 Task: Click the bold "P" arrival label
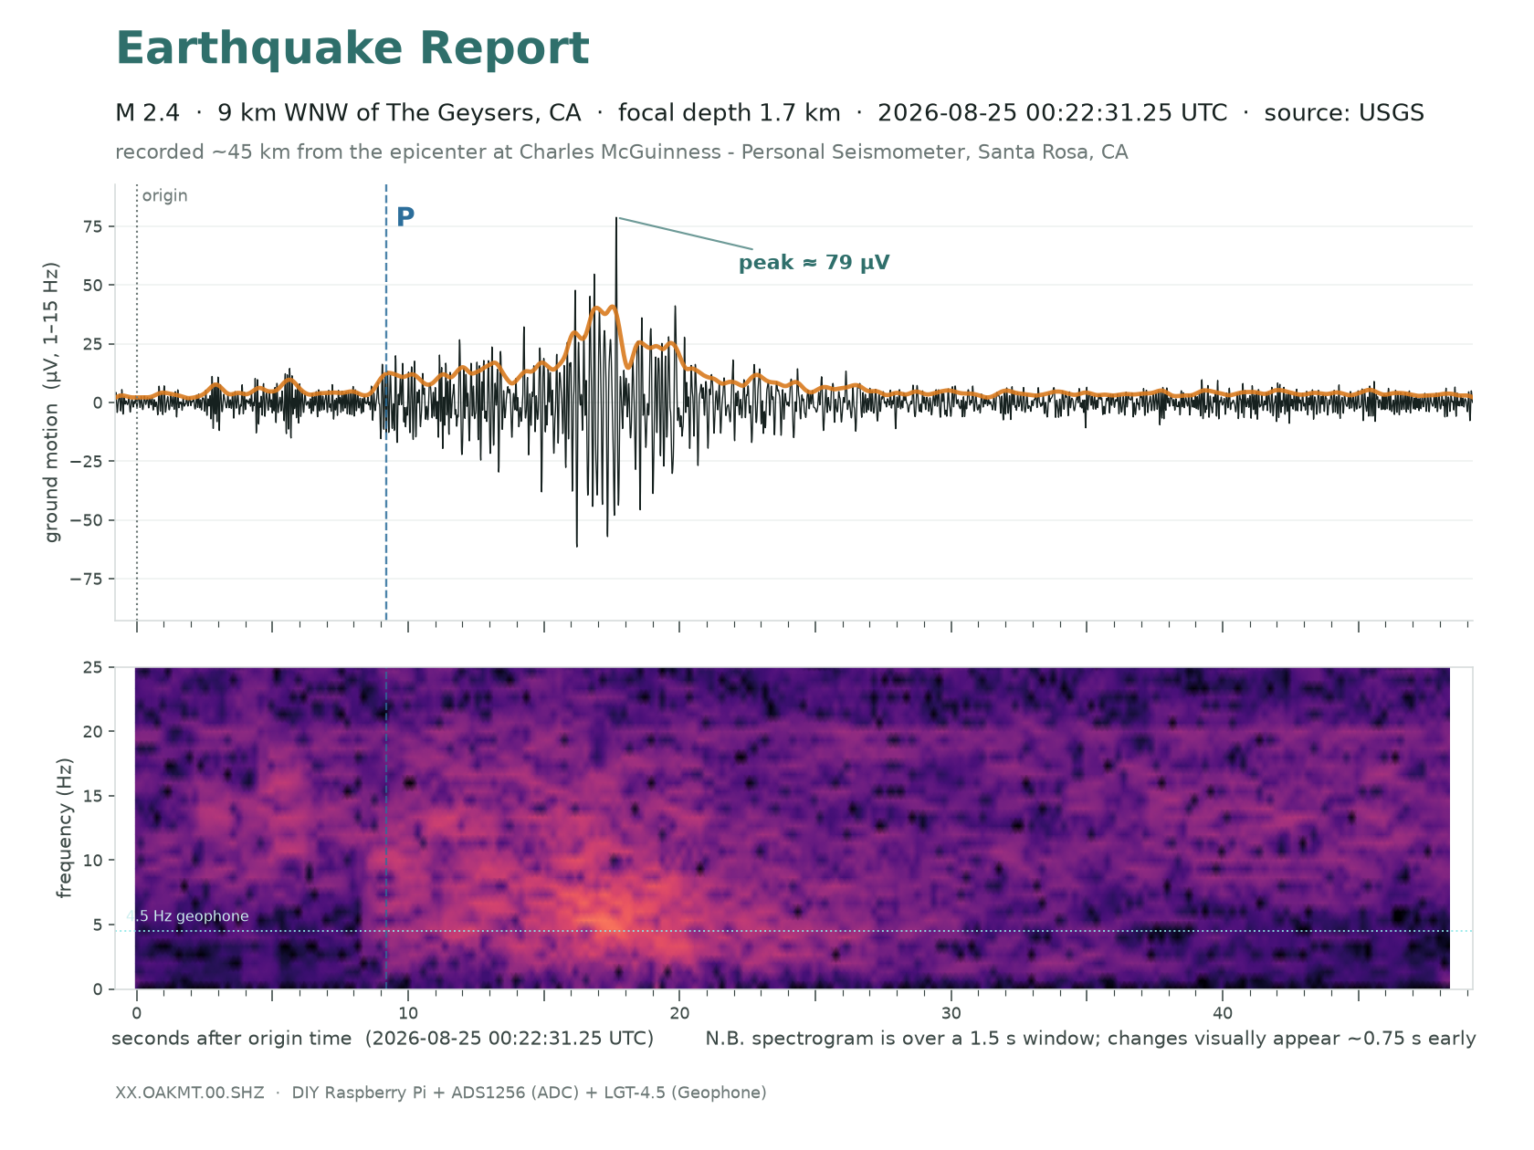tap(405, 217)
